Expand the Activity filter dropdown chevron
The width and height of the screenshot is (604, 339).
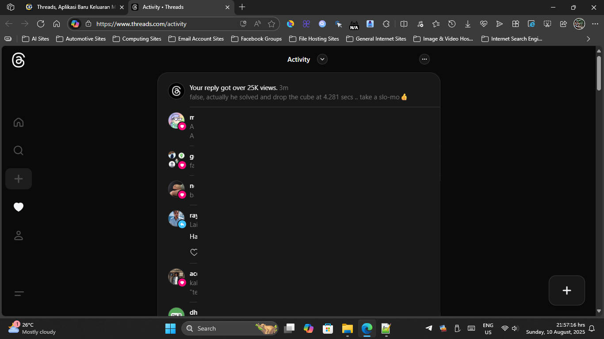(x=322, y=59)
